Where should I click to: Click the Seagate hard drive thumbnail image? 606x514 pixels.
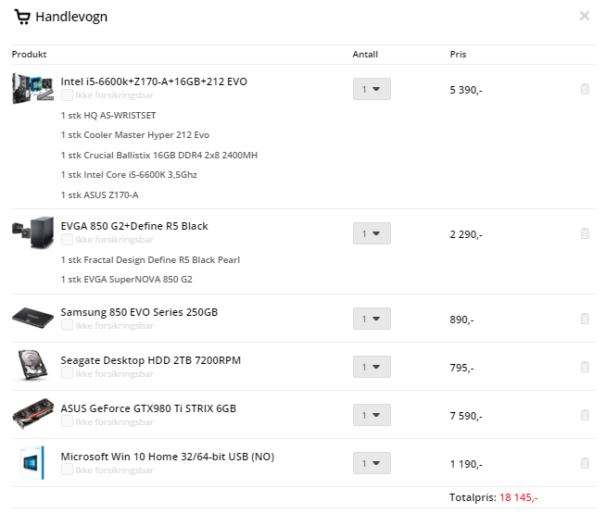tap(32, 365)
